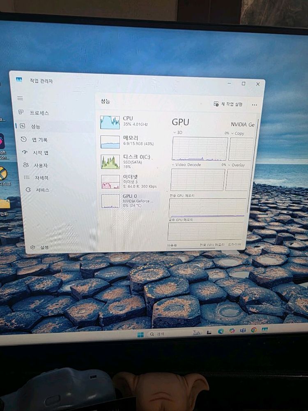Click 새 작업 실행 (Run new task)
This screenshot has height=411, width=308.
[x=228, y=104]
